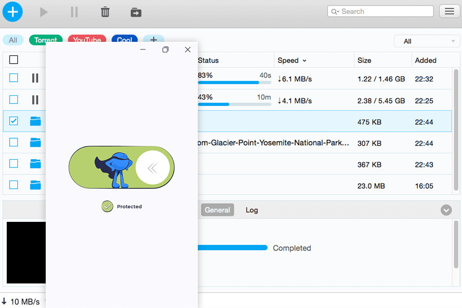Click the Protected status label
The image size is (462, 308).
(x=129, y=206)
